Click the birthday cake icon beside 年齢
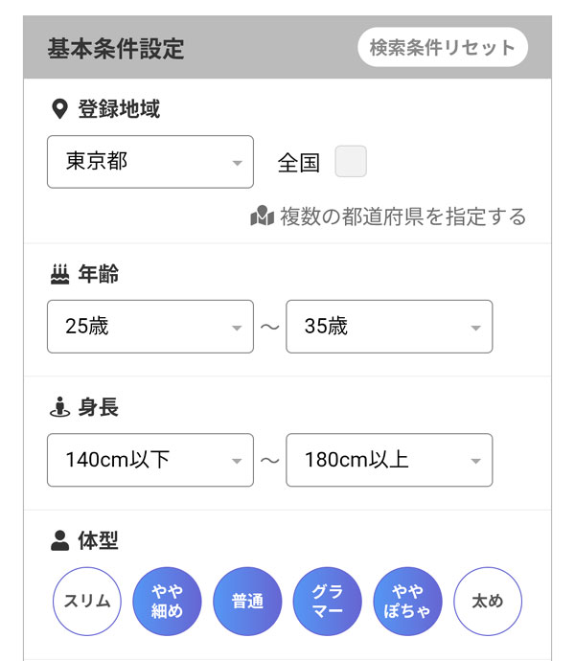575x661 pixels. click(x=59, y=275)
